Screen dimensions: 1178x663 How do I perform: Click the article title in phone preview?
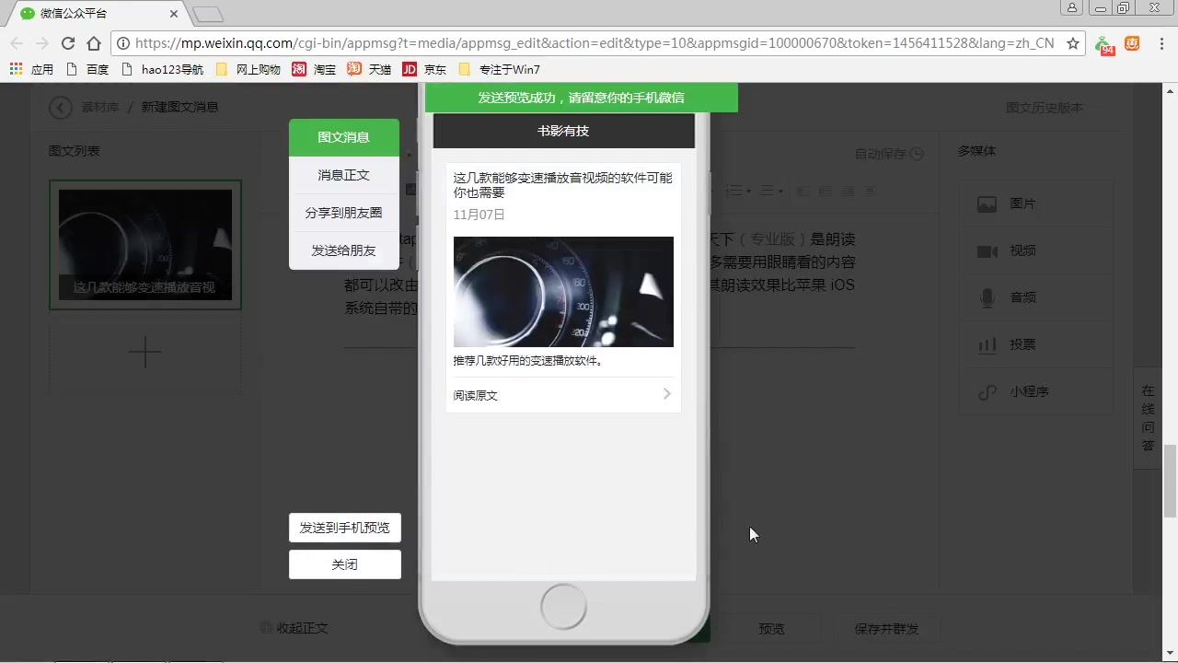563,185
